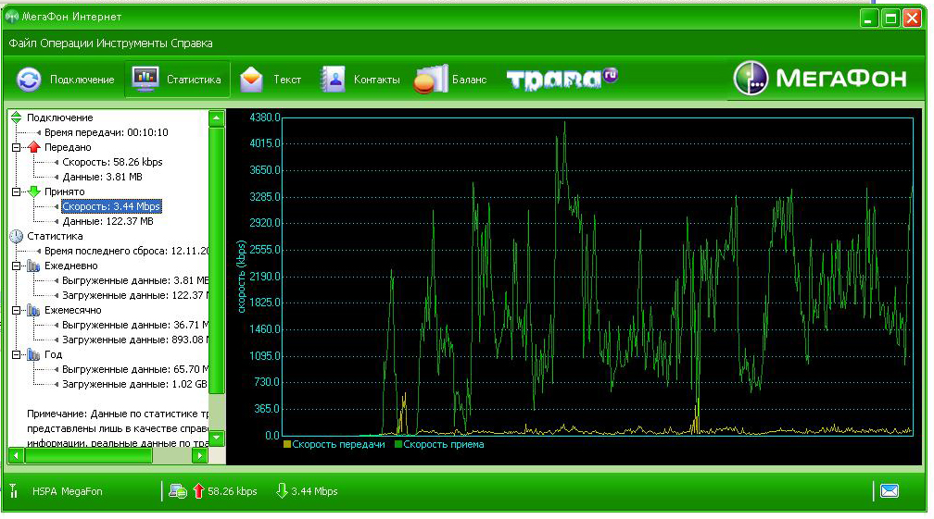Select the Скорость: 58.26 kbps row
Viewport: 934px width, 519px height.
click(x=112, y=162)
